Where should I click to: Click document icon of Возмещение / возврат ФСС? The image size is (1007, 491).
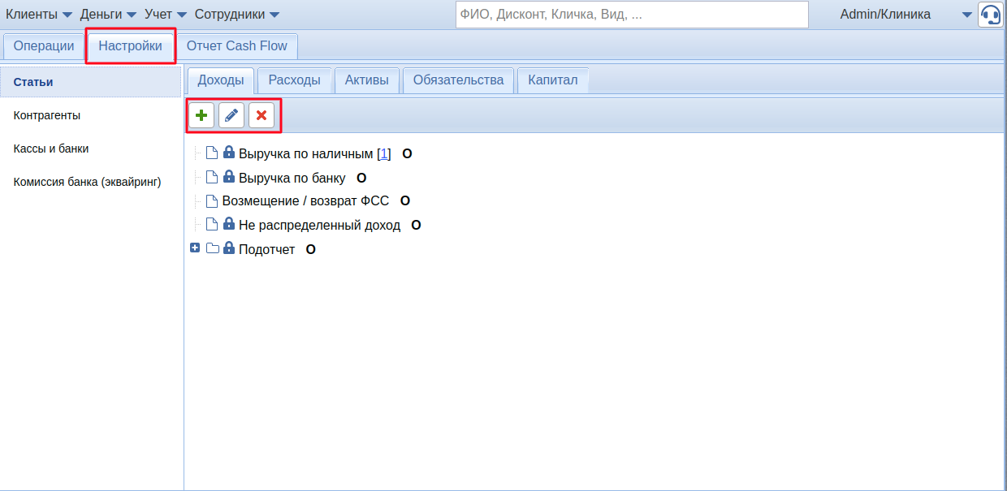click(x=212, y=201)
